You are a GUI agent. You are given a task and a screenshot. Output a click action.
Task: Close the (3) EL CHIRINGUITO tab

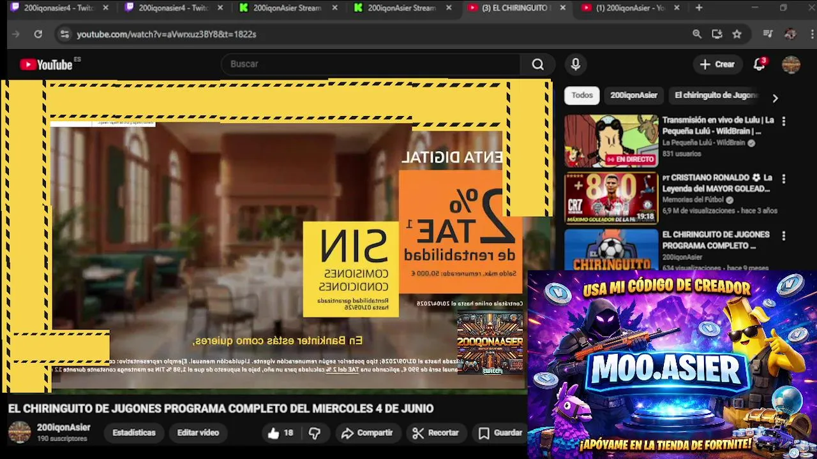(562, 8)
